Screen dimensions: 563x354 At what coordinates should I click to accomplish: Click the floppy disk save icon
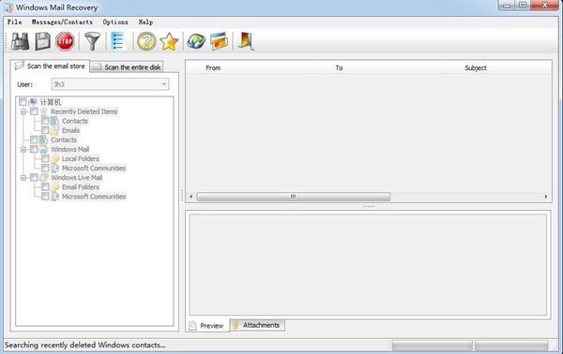[43, 41]
